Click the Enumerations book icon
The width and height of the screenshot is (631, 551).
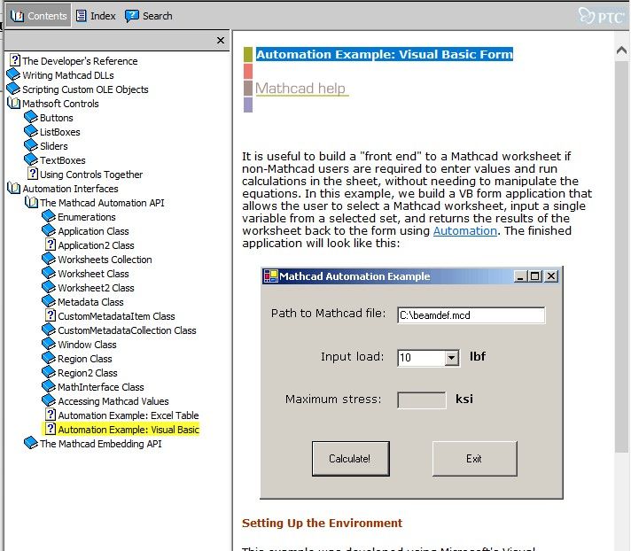coord(49,216)
